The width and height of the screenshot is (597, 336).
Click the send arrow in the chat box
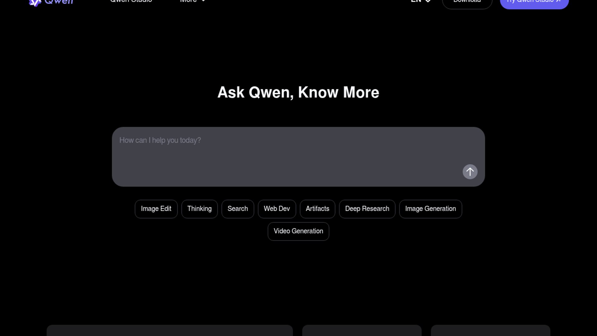pyautogui.click(x=470, y=171)
